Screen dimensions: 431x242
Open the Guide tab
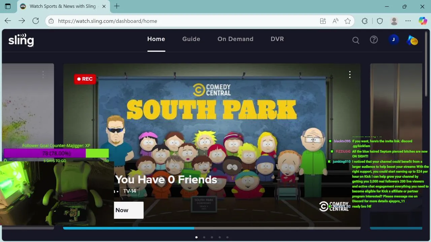click(x=191, y=39)
